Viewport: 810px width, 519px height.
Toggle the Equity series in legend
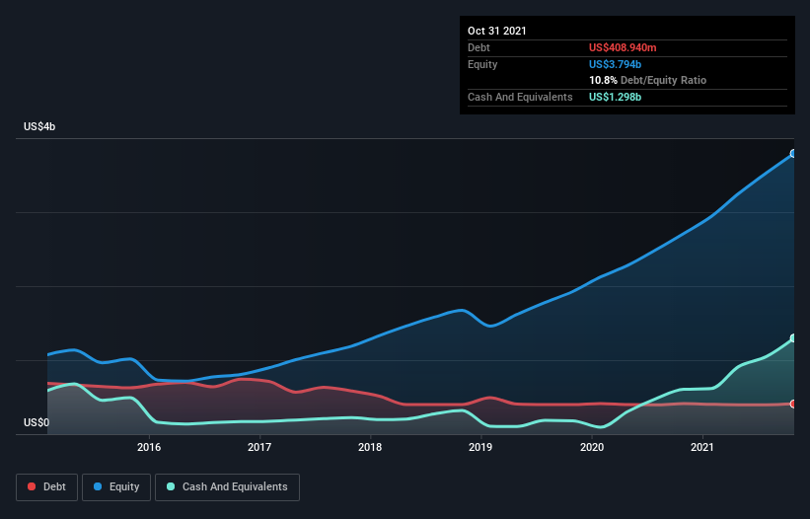click(x=116, y=487)
